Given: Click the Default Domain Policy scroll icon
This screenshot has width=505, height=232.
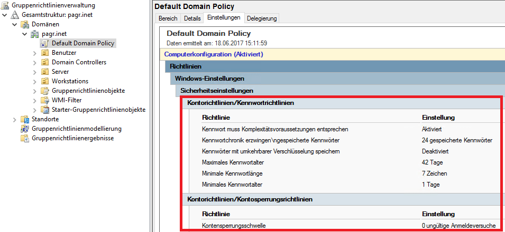Looking at the screenshot, I should [x=44, y=43].
